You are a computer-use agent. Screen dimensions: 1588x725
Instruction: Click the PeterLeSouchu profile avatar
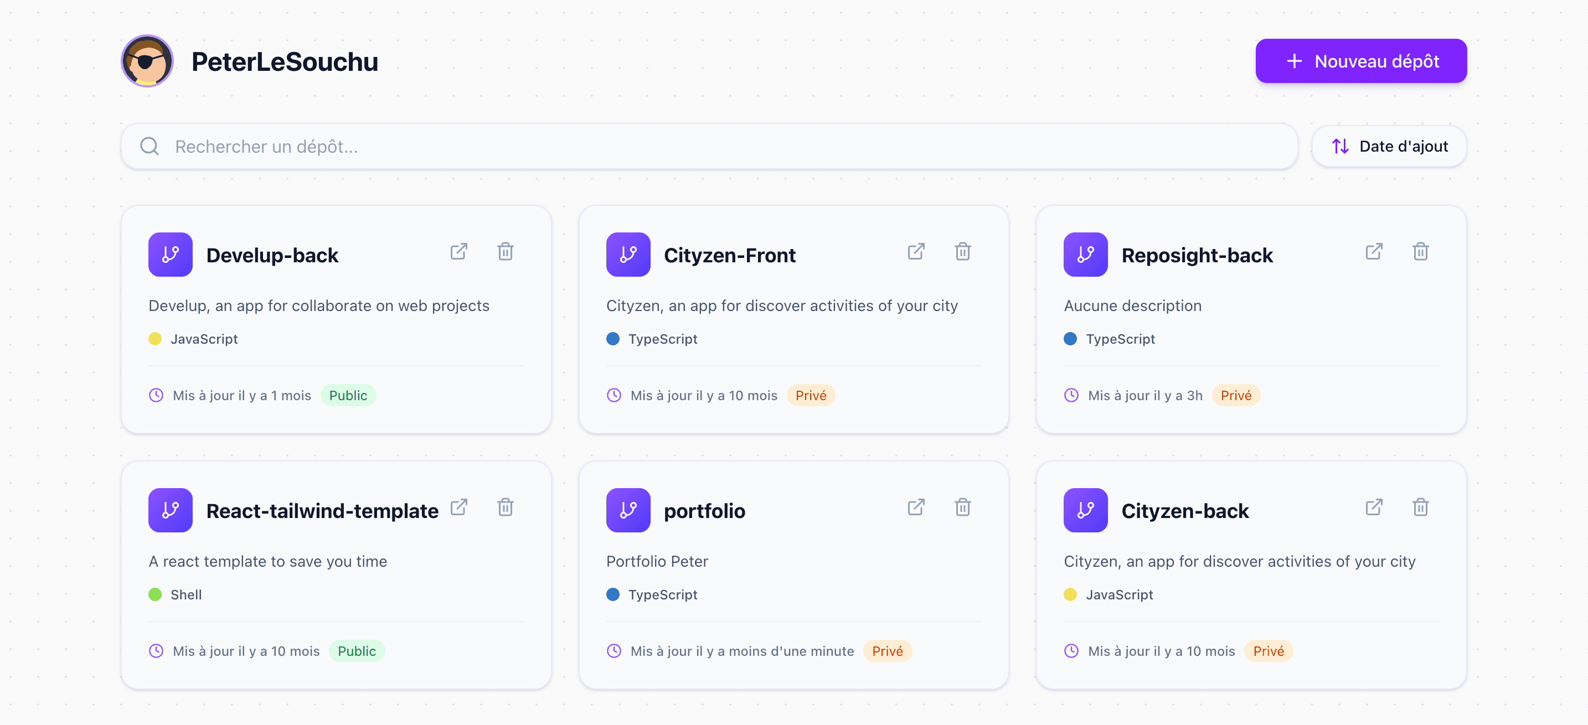click(147, 61)
